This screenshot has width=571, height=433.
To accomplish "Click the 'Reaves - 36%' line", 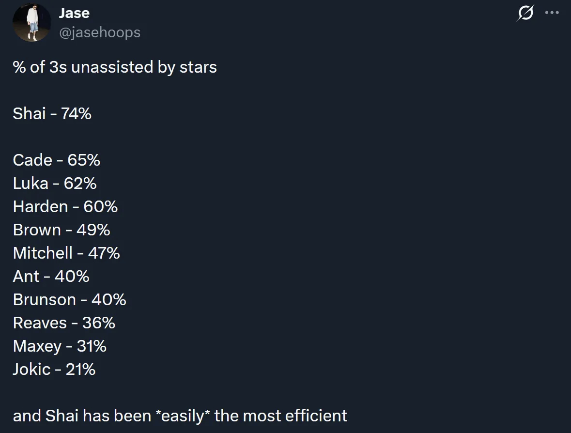I will [64, 323].
